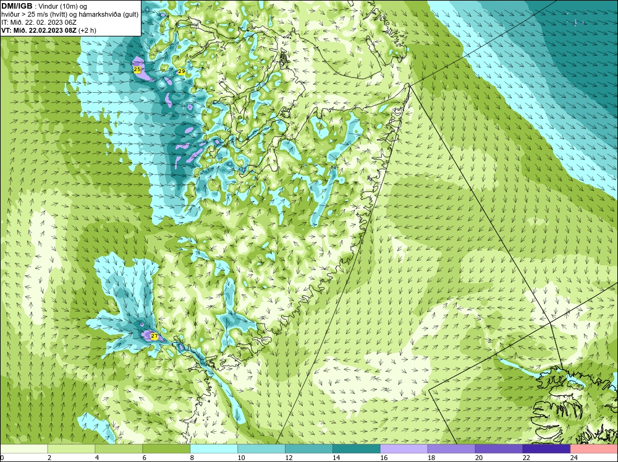Click the legend scale number 6
The height and width of the screenshot is (462, 618).
(144, 458)
